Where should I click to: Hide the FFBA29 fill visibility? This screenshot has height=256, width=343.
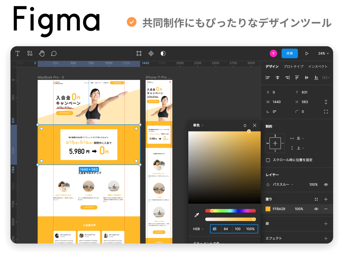click(x=316, y=209)
